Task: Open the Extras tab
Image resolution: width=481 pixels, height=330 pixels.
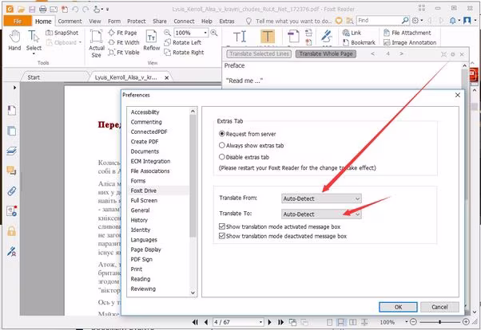Action: (x=227, y=21)
